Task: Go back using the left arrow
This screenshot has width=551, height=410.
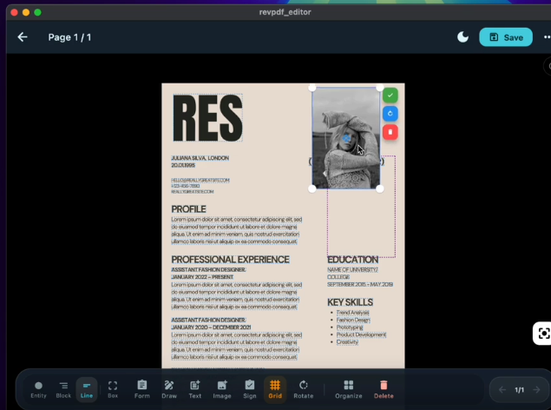Action: [x=23, y=37]
